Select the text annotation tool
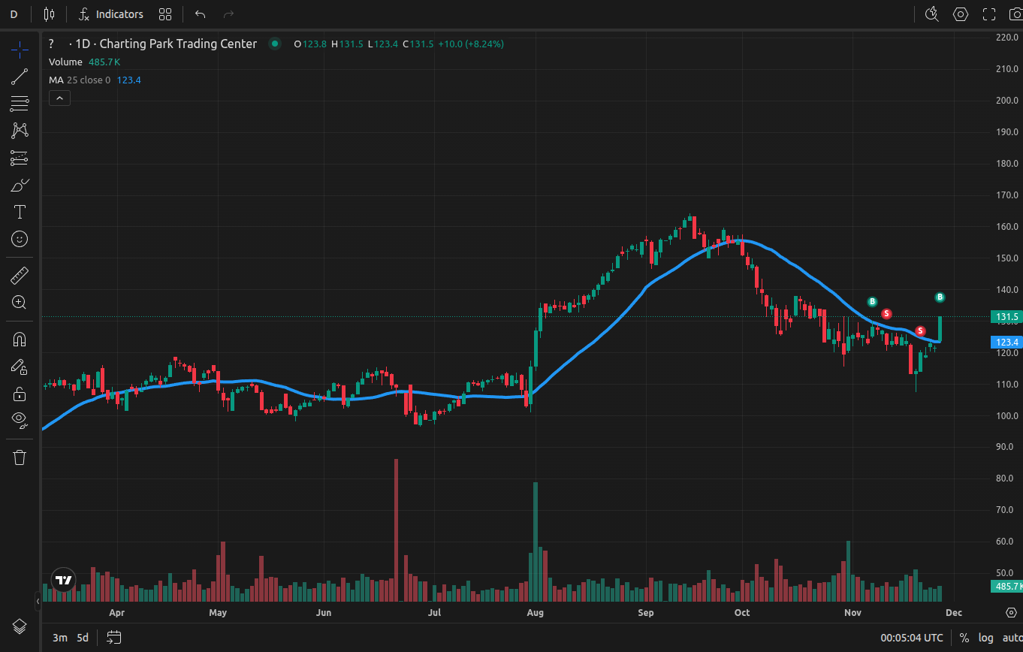The image size is (1023, 652). pos(20,212)
